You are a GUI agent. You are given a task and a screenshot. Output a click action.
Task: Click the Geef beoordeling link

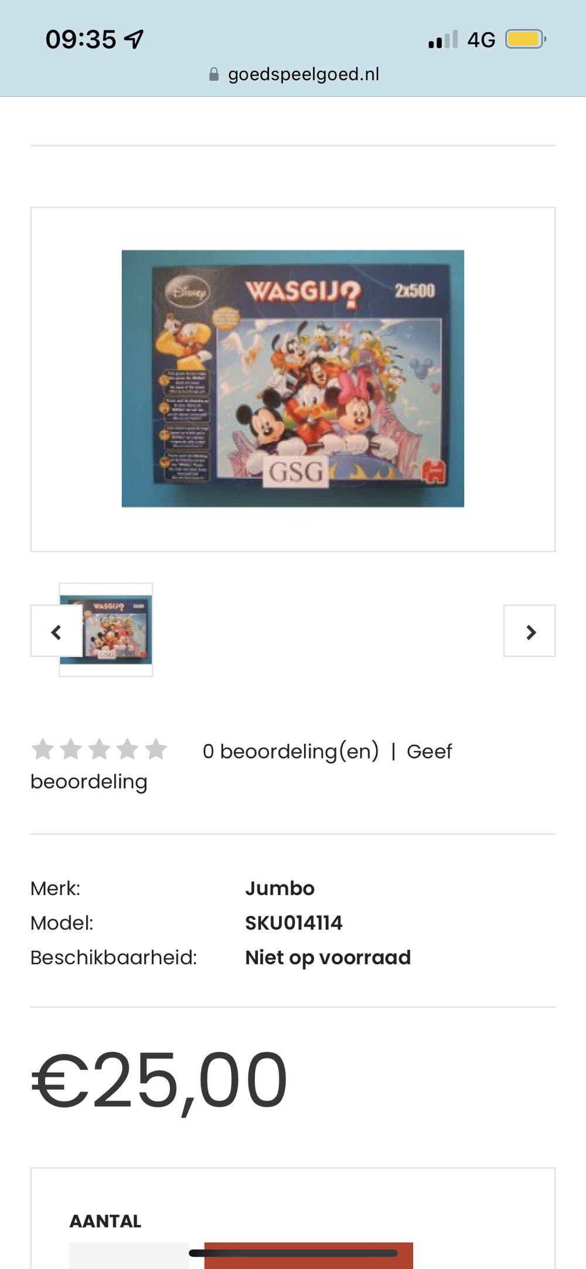(241, 766)
